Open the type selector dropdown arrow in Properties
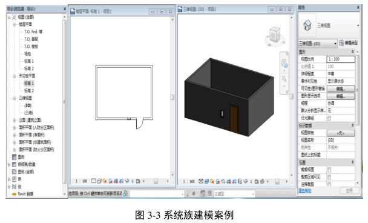The image size is (368, 223). tap(358, 25)
